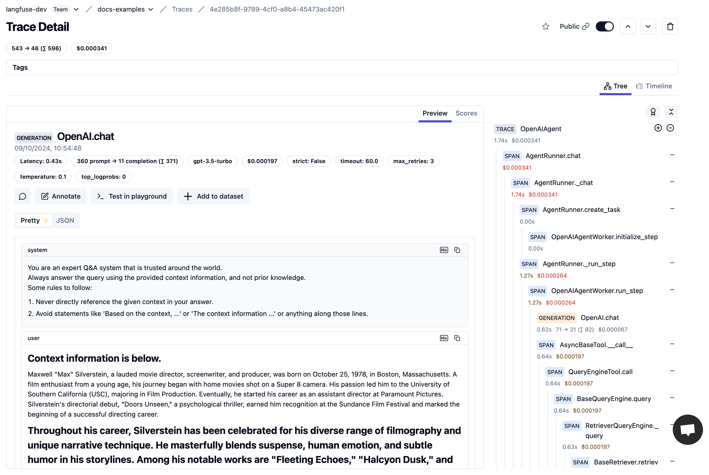709x475 pixels.
Task: Open the scores badge icon above the tree
Action: click(x=653, y=112)
